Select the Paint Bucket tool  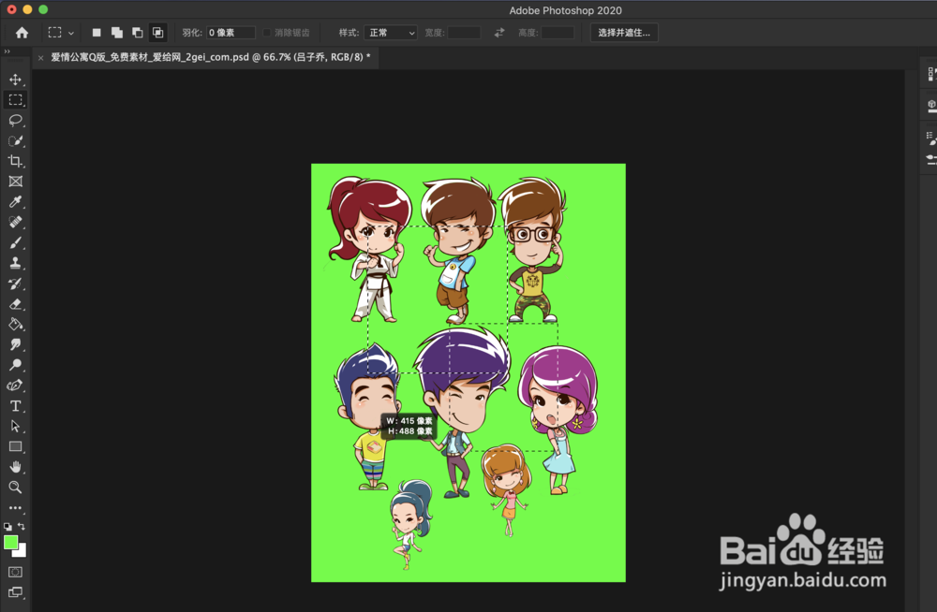(16, 324)
